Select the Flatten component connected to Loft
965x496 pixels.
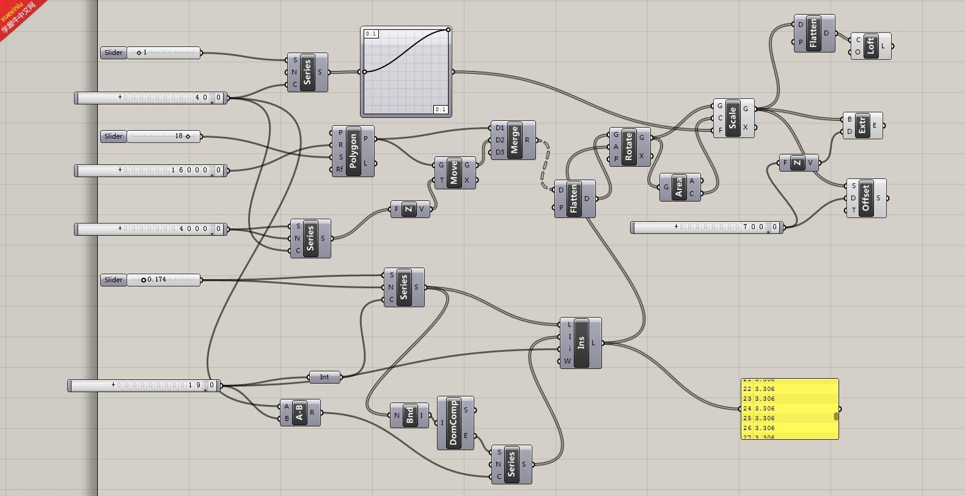pyautogui.click(x=813, y=33)
